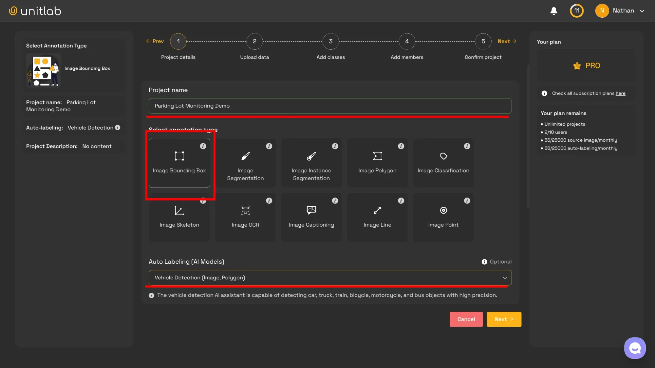Open subscription plans via the here link
This screenshot has height=368, width=655.
tap(620, 93)
